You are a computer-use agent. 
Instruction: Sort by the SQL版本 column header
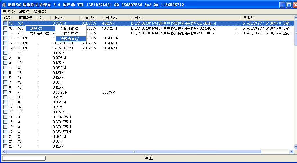coord(90,18)
